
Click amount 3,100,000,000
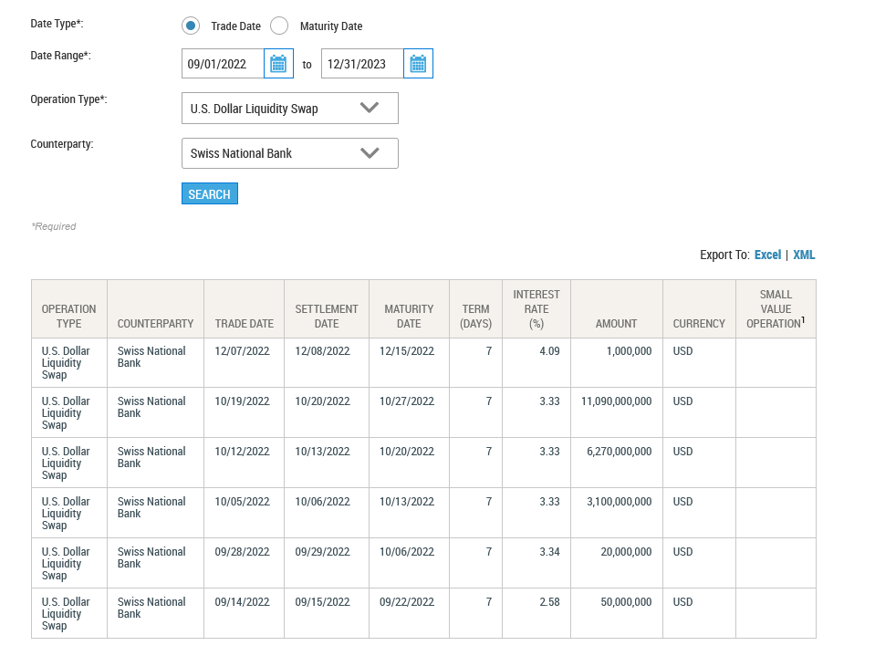[620, 502]
